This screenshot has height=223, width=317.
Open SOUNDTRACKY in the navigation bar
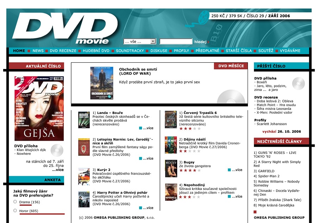(130, 51)
